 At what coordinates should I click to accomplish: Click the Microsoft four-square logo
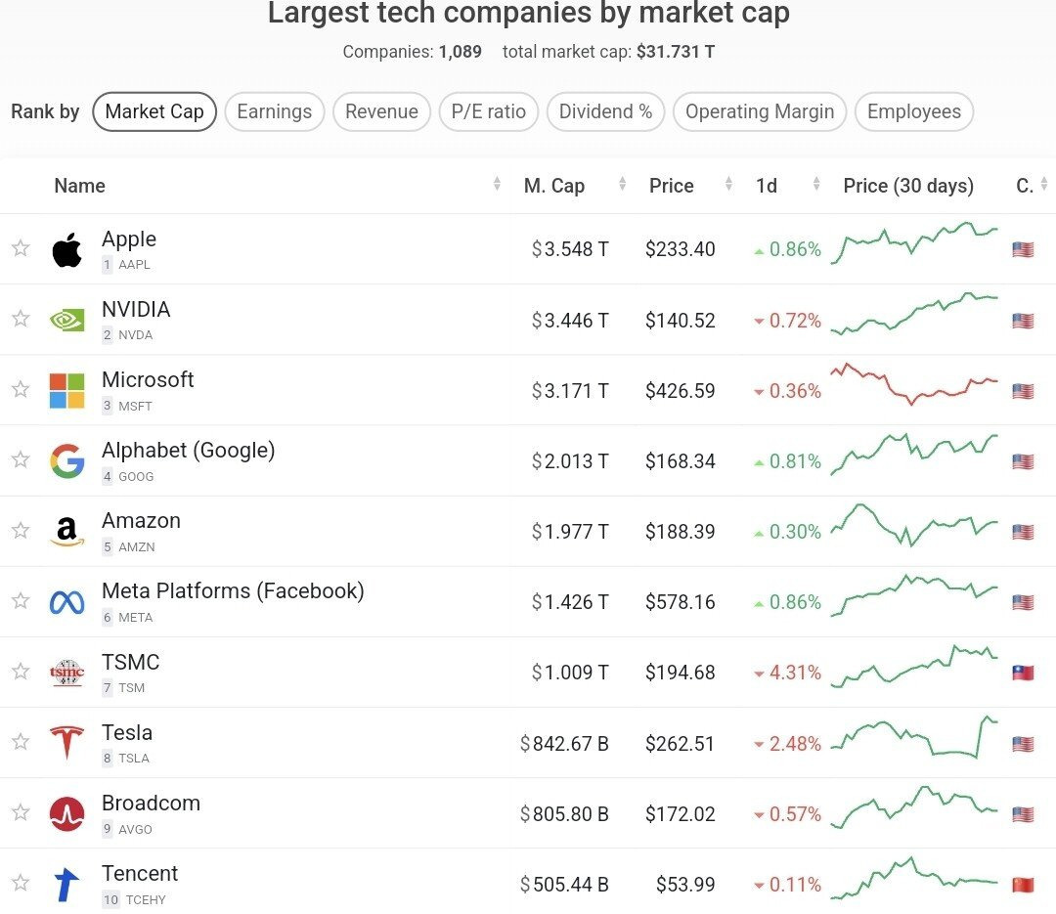coord(66,390)
